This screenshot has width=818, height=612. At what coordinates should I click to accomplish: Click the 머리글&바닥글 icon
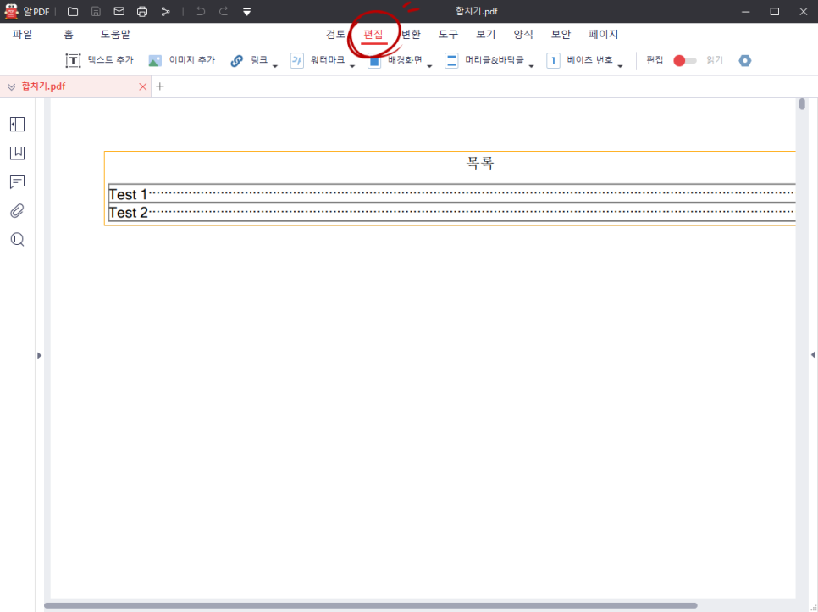tap(451, 60)
